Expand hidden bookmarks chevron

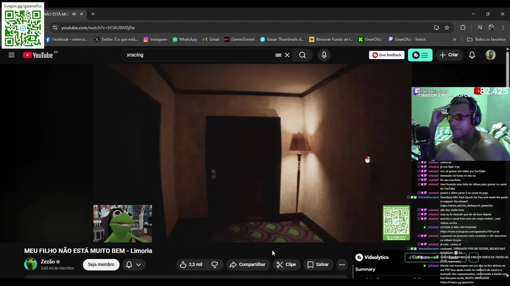pos(454,39)
